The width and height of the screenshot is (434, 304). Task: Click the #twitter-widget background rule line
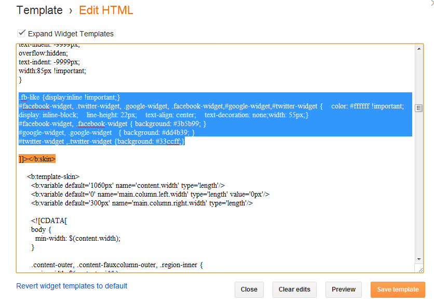[x=102, y=141]
